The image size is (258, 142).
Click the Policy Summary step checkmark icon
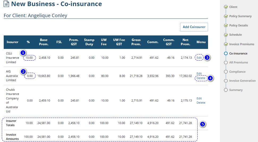[226, 16]
